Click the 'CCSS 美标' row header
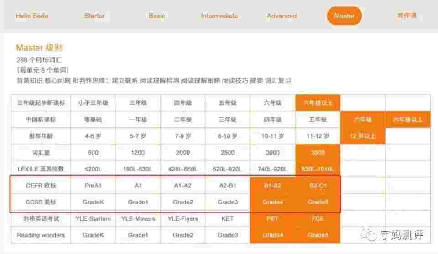The width and height of the screenshot is (438, 254). pos(41,202)
